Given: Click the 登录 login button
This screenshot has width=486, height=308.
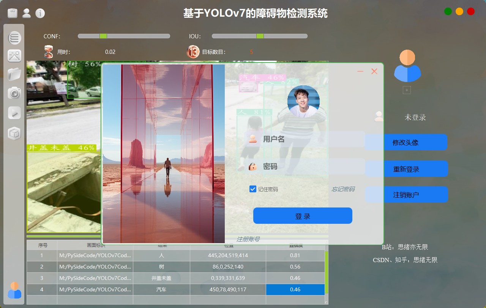Looking at the screenshot, I should (303, 216).
